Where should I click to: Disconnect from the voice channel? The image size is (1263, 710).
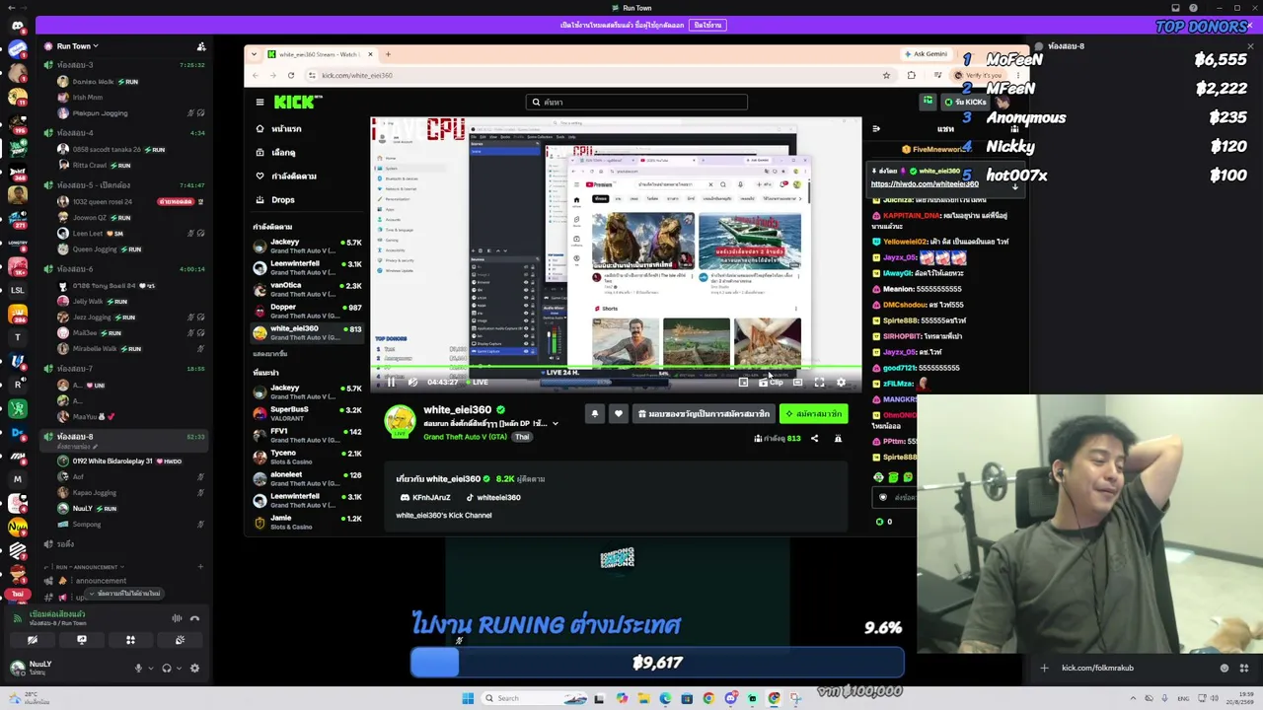[194, 618]
